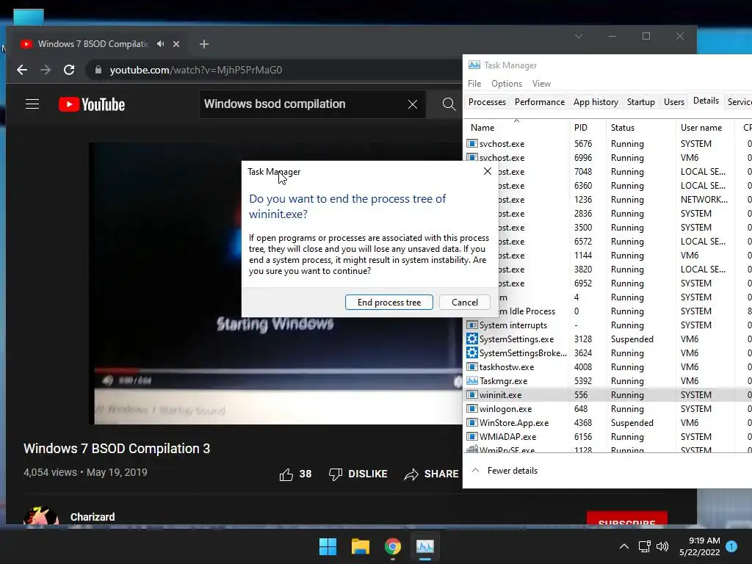This screenshot has height=564, width=752.
Task: Click the Chrome taskbar icon
Action: pos(393,546)
